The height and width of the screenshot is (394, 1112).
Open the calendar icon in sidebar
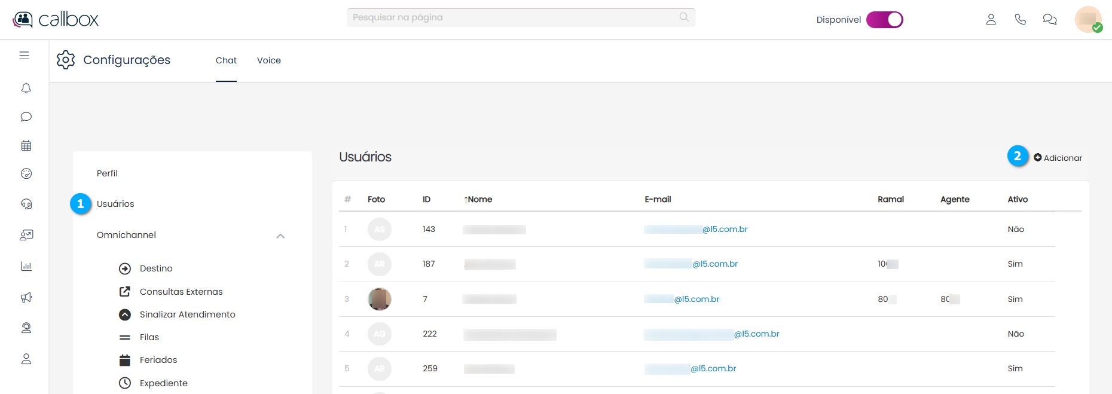click(x=26, y=145)
